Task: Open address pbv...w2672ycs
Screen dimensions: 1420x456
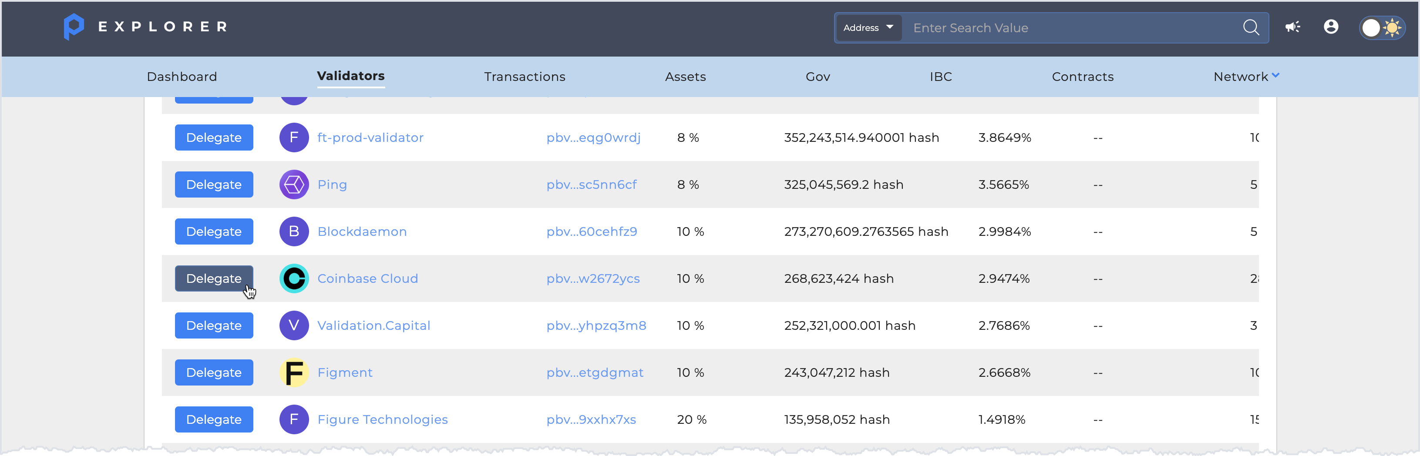Action: (593, 278)
